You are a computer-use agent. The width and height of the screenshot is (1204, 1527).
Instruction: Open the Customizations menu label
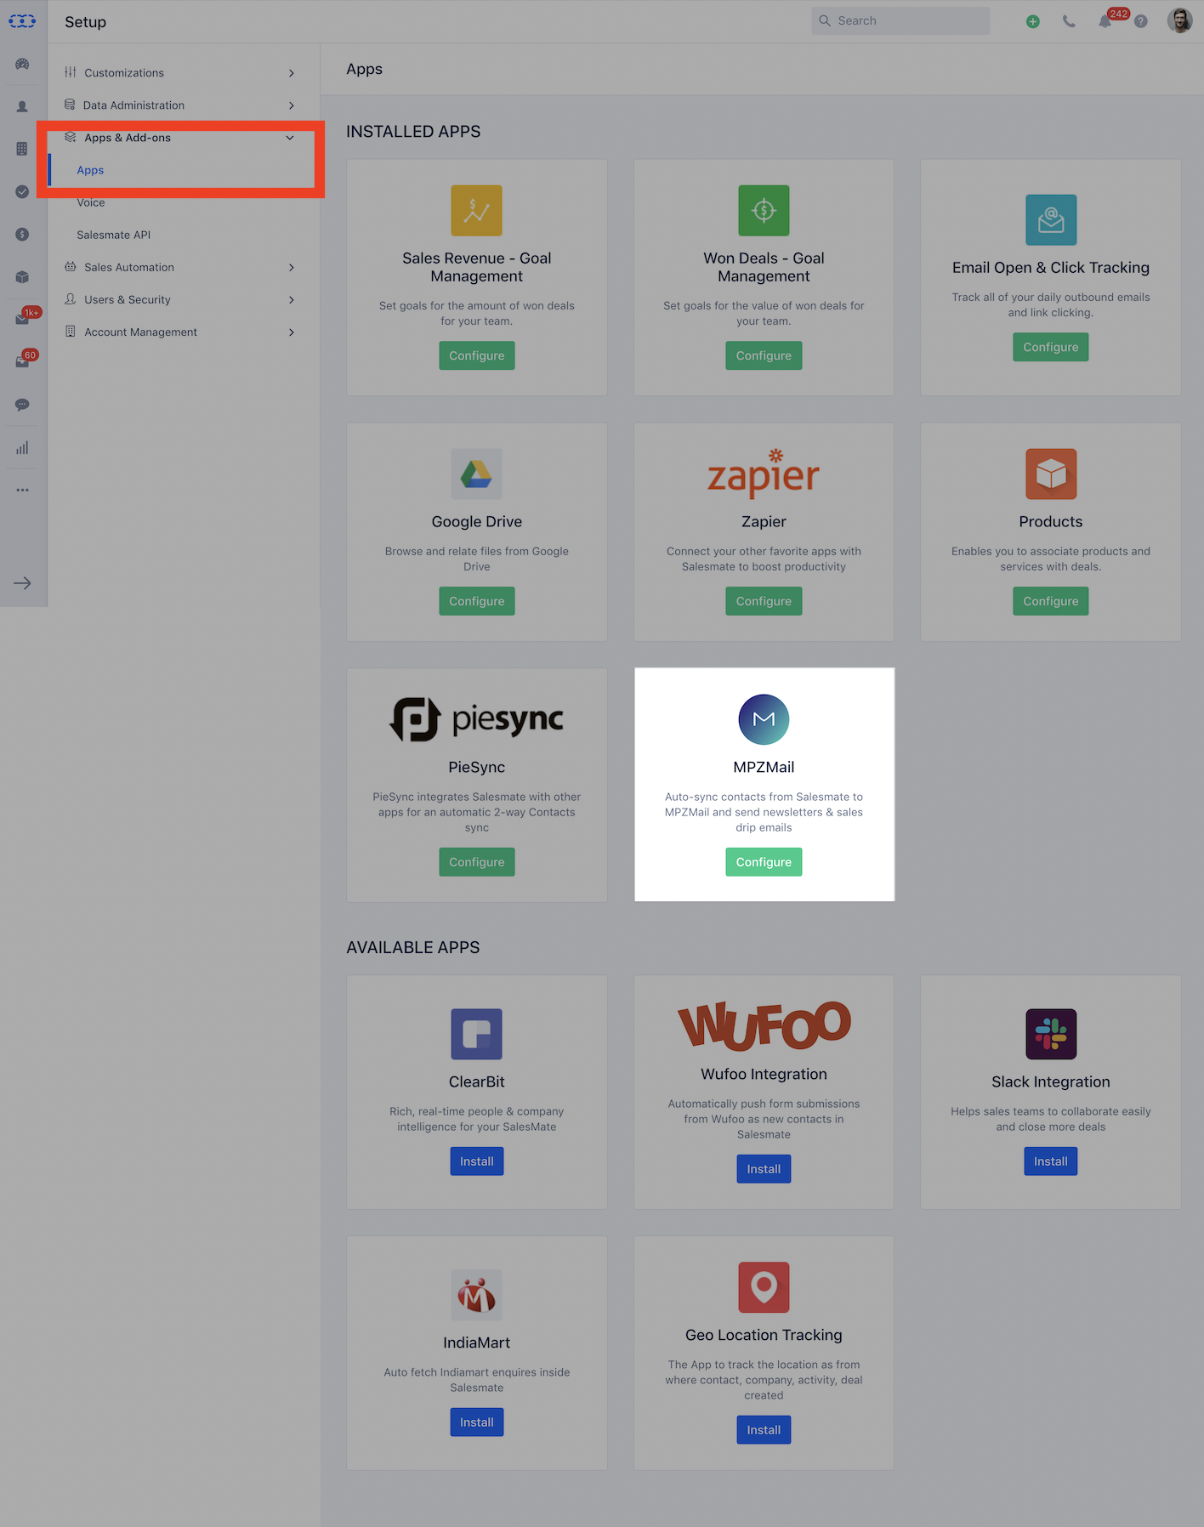[x=124, y=73]
